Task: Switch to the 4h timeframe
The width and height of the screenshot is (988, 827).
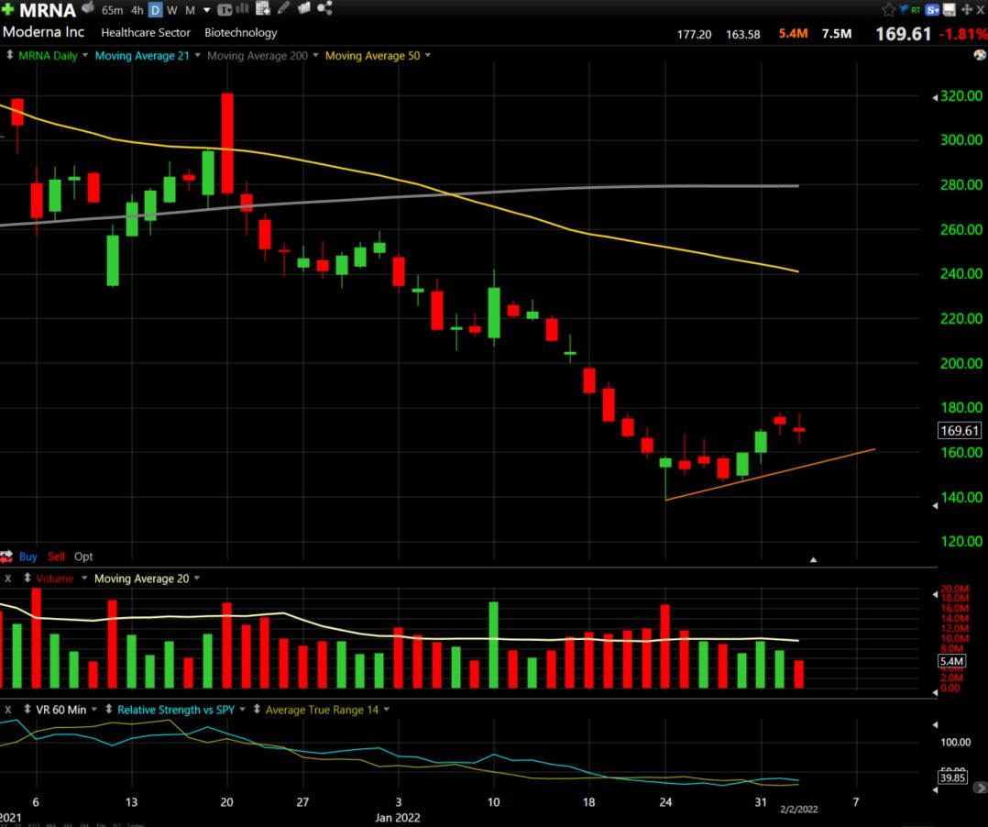Action: click(x=137, y=10)
